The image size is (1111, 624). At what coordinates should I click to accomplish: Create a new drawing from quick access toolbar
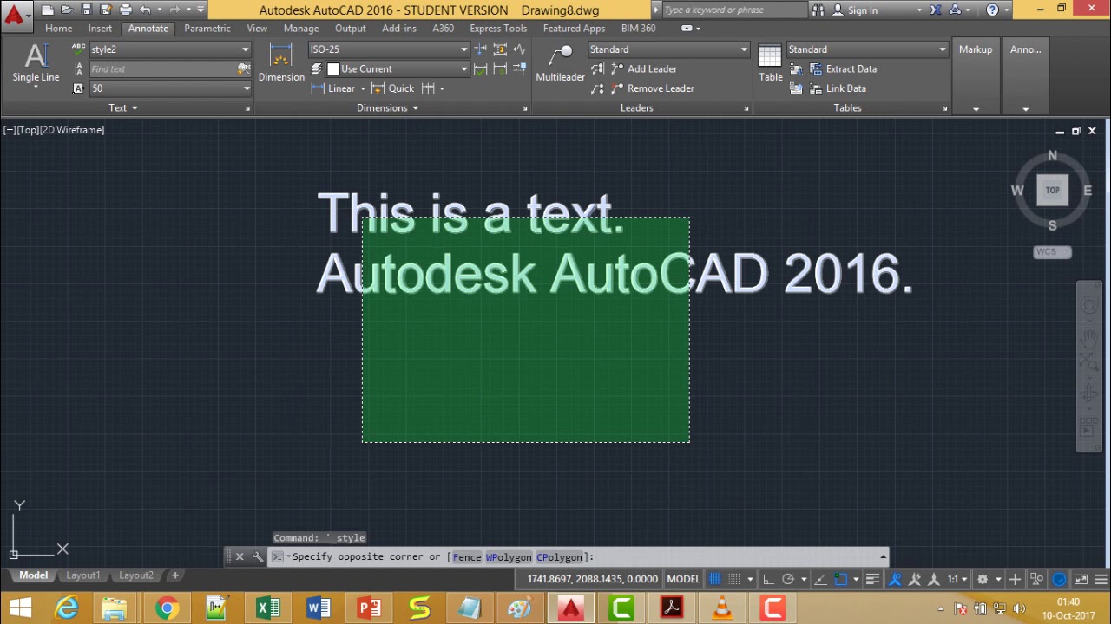(48, 10)
